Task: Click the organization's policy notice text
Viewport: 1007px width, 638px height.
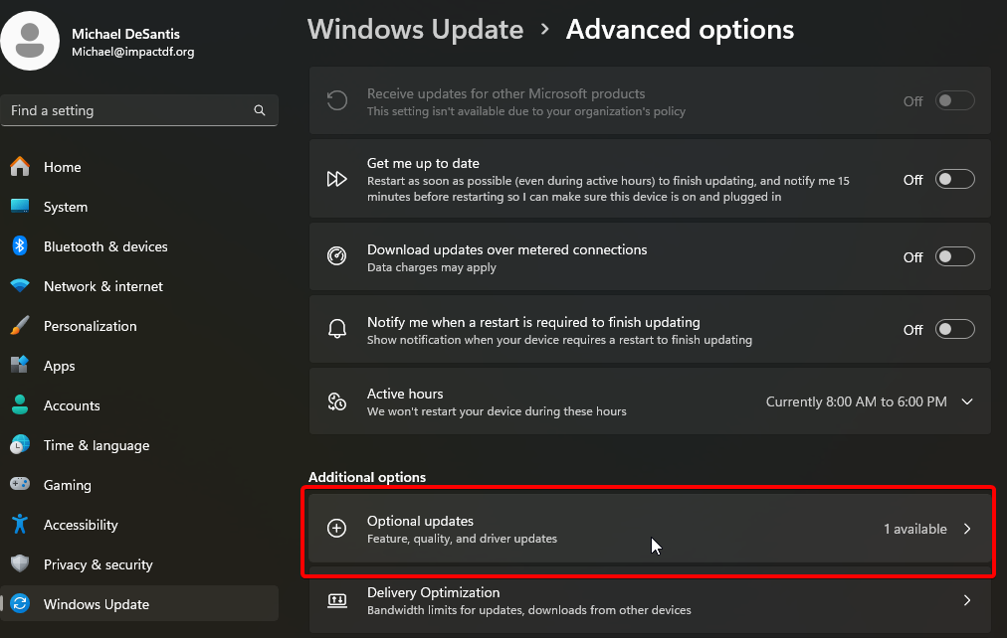Action: [526, 111]
